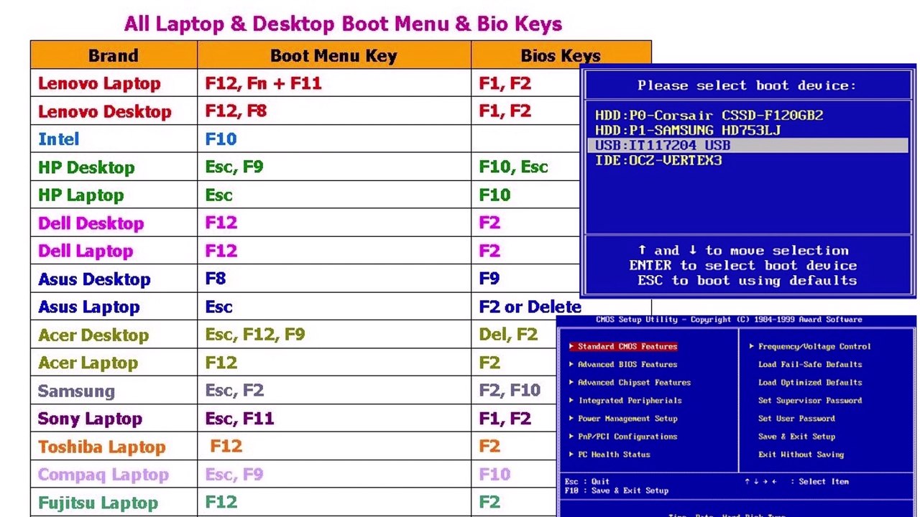
Task: Click 'F10 : Save & Exit Setup' hint
Action: point(617,490)
